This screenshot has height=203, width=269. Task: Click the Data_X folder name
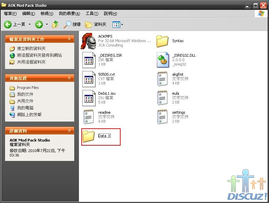click(x=104, y=136)
